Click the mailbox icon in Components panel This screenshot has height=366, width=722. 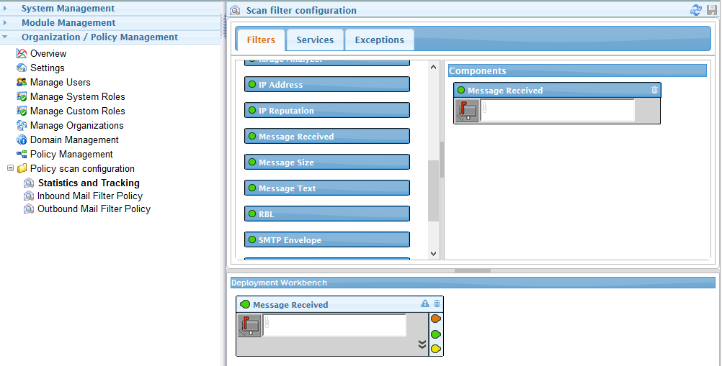468,111
